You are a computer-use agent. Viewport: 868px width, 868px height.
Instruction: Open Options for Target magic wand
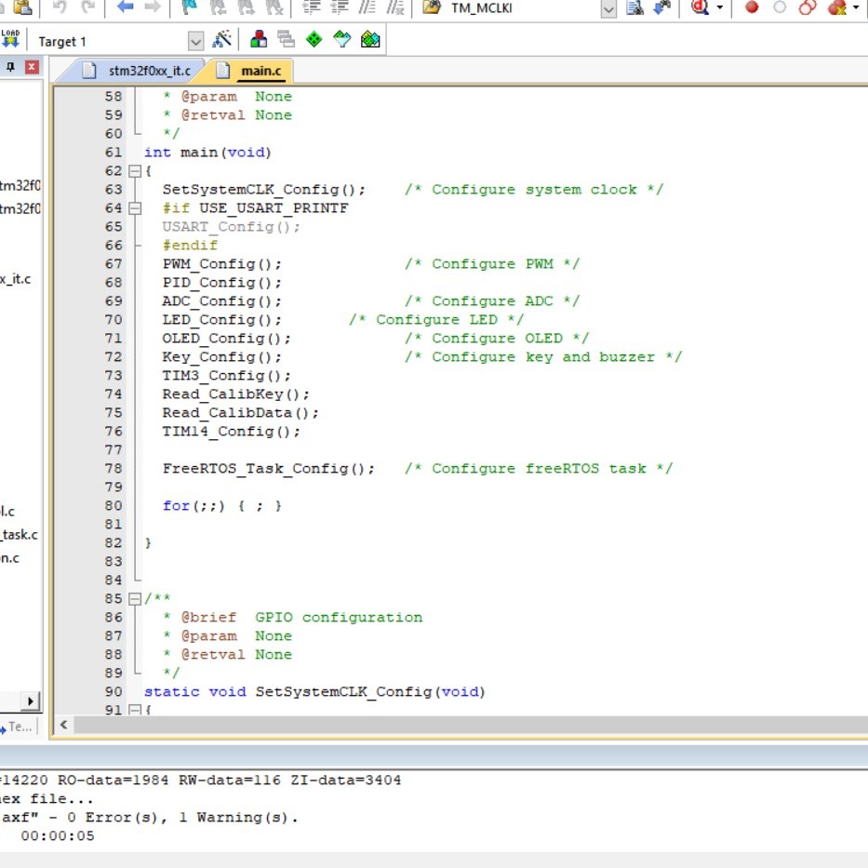tap(221, 40)
